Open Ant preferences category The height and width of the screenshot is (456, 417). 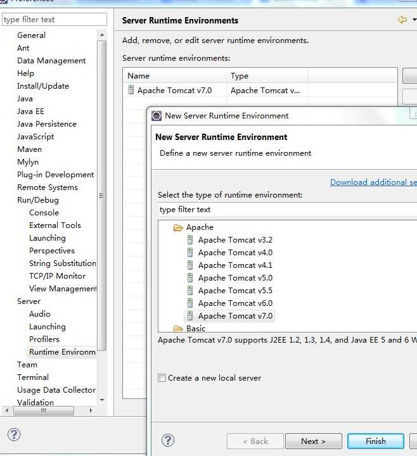(x=23, y=48)
